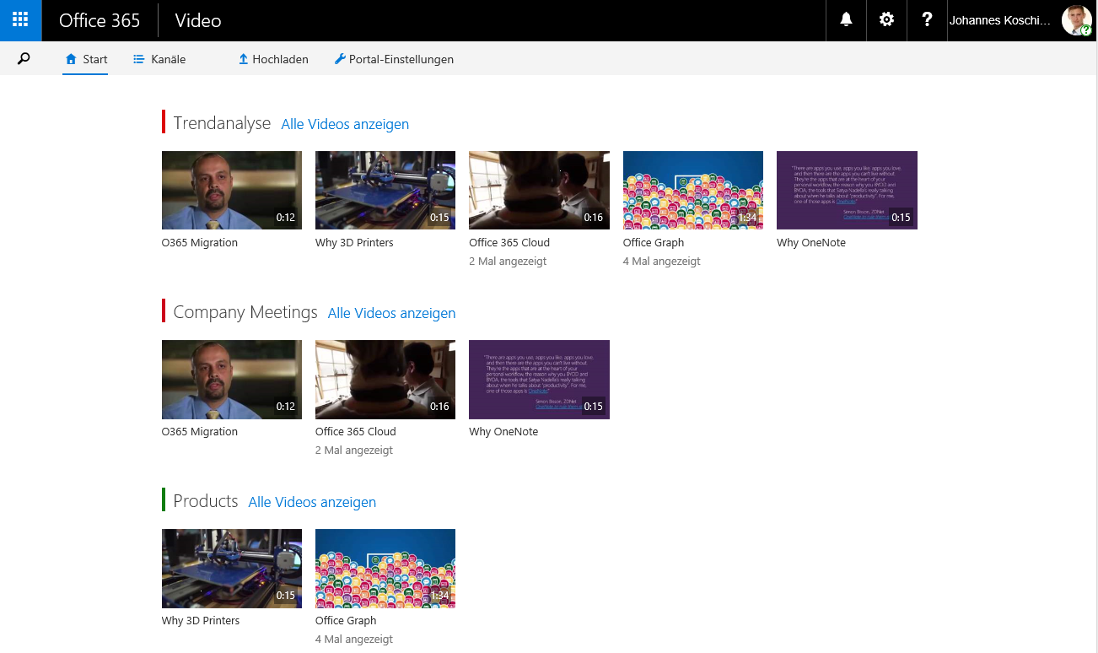Click the help question mark icon
This screenshot has width=1098, height=653.
click(x=927, y=20)
